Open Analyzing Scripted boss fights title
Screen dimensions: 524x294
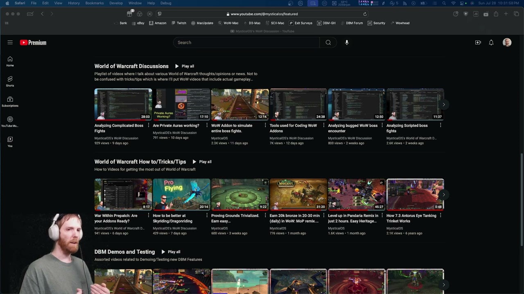coord(407,128)
